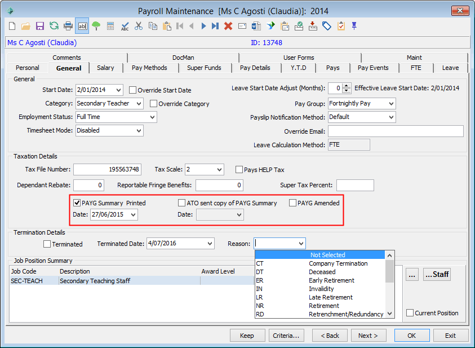Screen dimensions: 475x348
Task: Toggle the Current Position checkbox
Action: [x=410, y=313]
